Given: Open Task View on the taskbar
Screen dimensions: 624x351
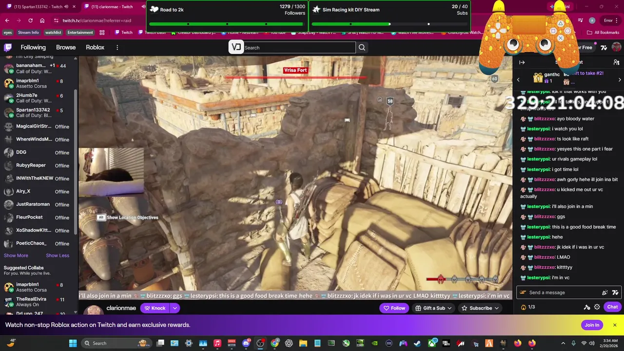Looking at the screenshot, I should tap(160, 343).
